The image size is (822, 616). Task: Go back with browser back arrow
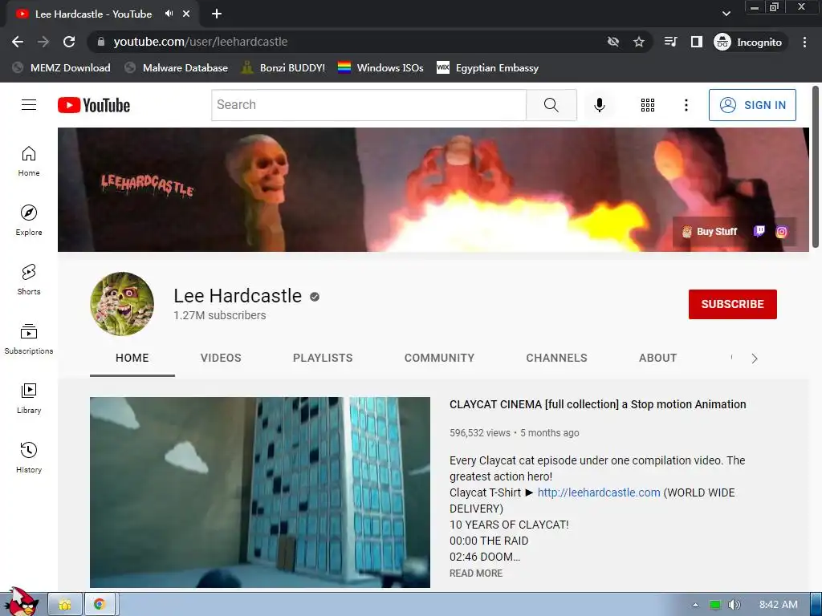click(18, 42)
